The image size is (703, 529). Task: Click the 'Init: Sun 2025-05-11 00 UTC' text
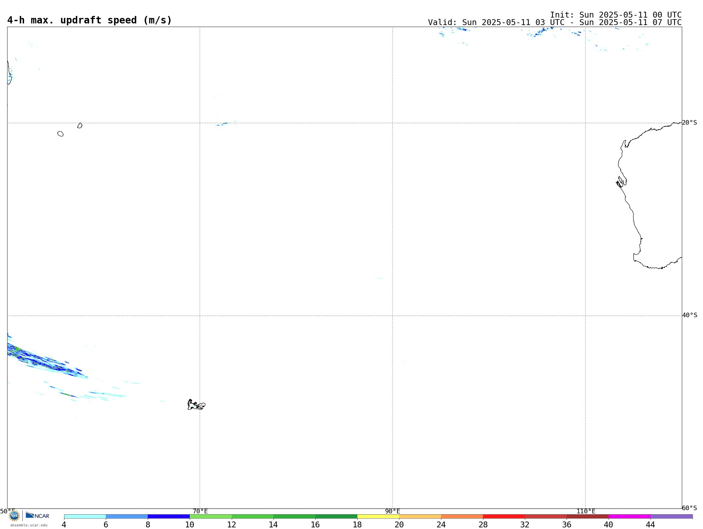616,15
